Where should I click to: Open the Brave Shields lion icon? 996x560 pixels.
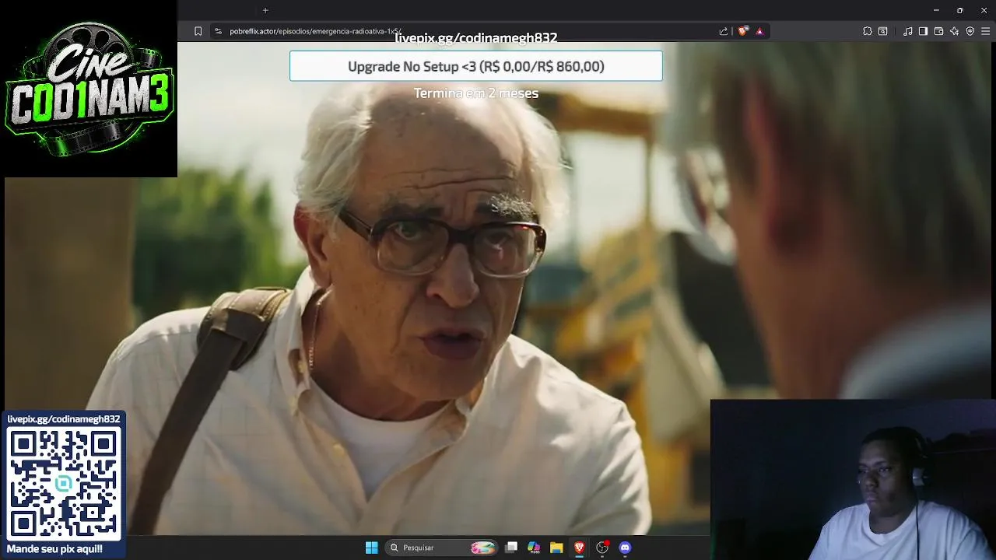(x=743, y=31)
